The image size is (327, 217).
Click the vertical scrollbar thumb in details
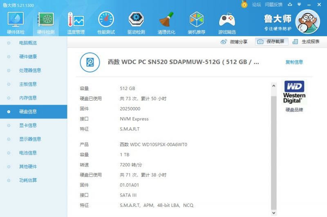[x=274, y=153]
